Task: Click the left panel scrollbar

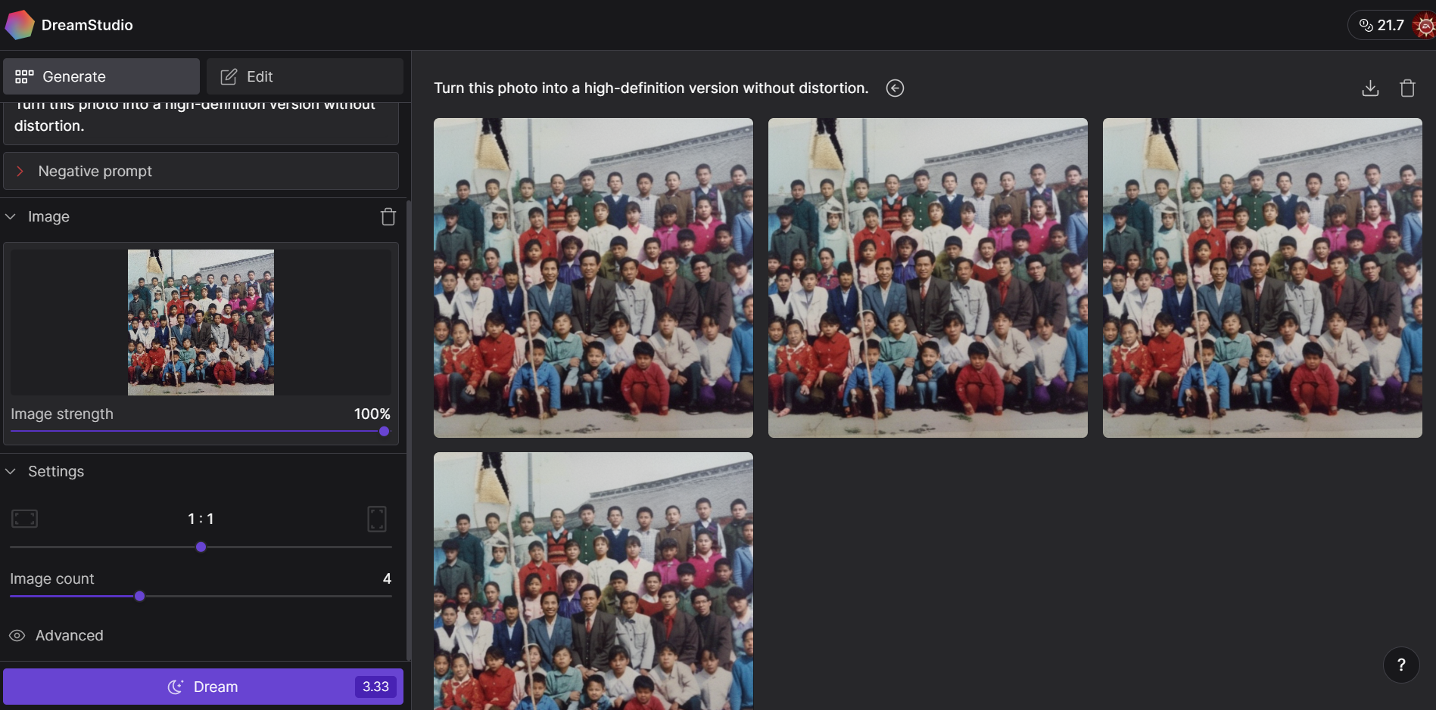Action: pos(409,429)
